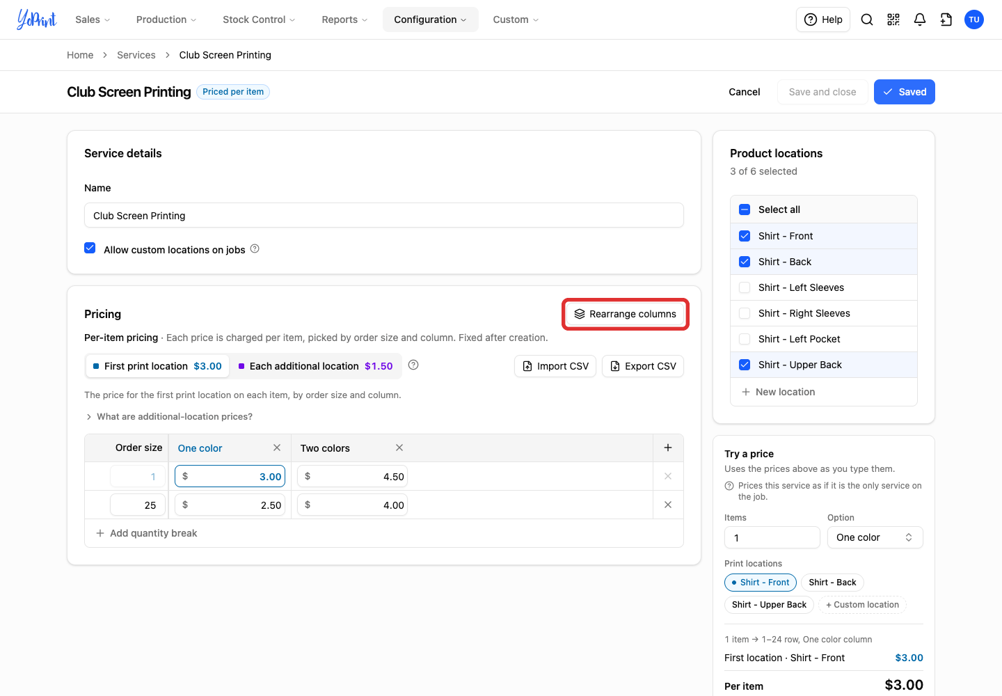Open the TU user avatar menu
The height and width of the screenshot is (696, 1002).
point(974,19)
